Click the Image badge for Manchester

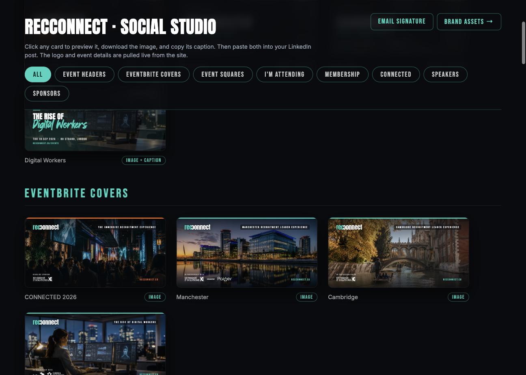[306, 297]
